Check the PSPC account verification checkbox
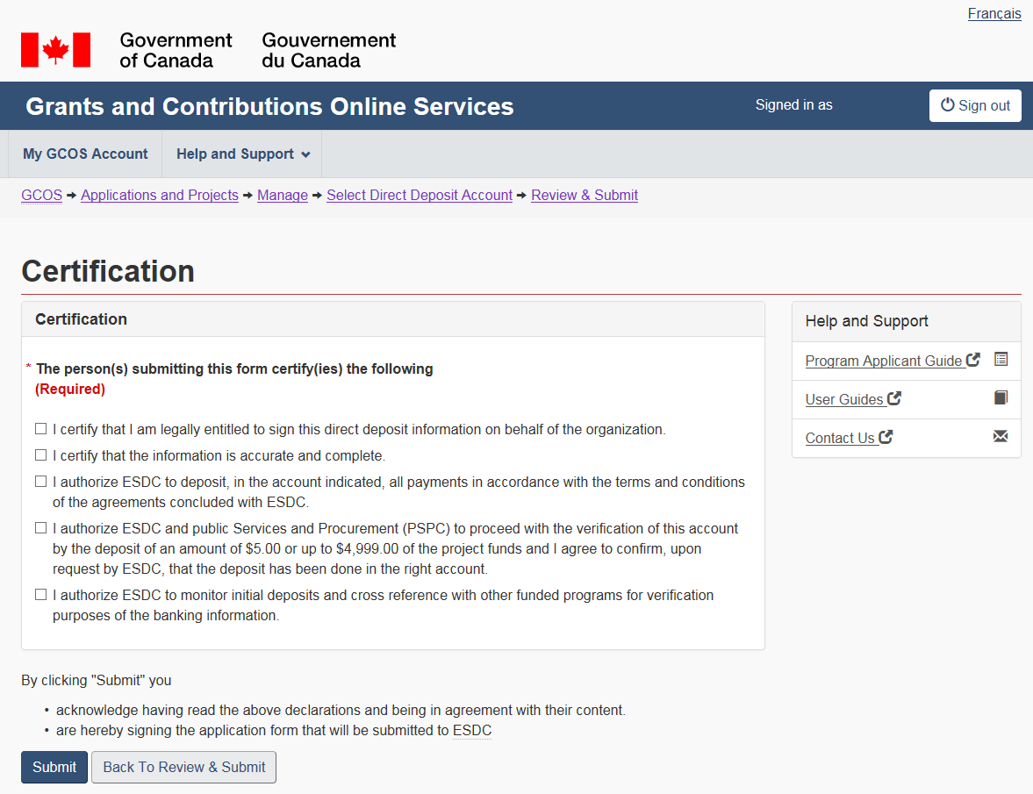Image resolution: width=1033 pixels, height=794 pixels. [40, 528]
